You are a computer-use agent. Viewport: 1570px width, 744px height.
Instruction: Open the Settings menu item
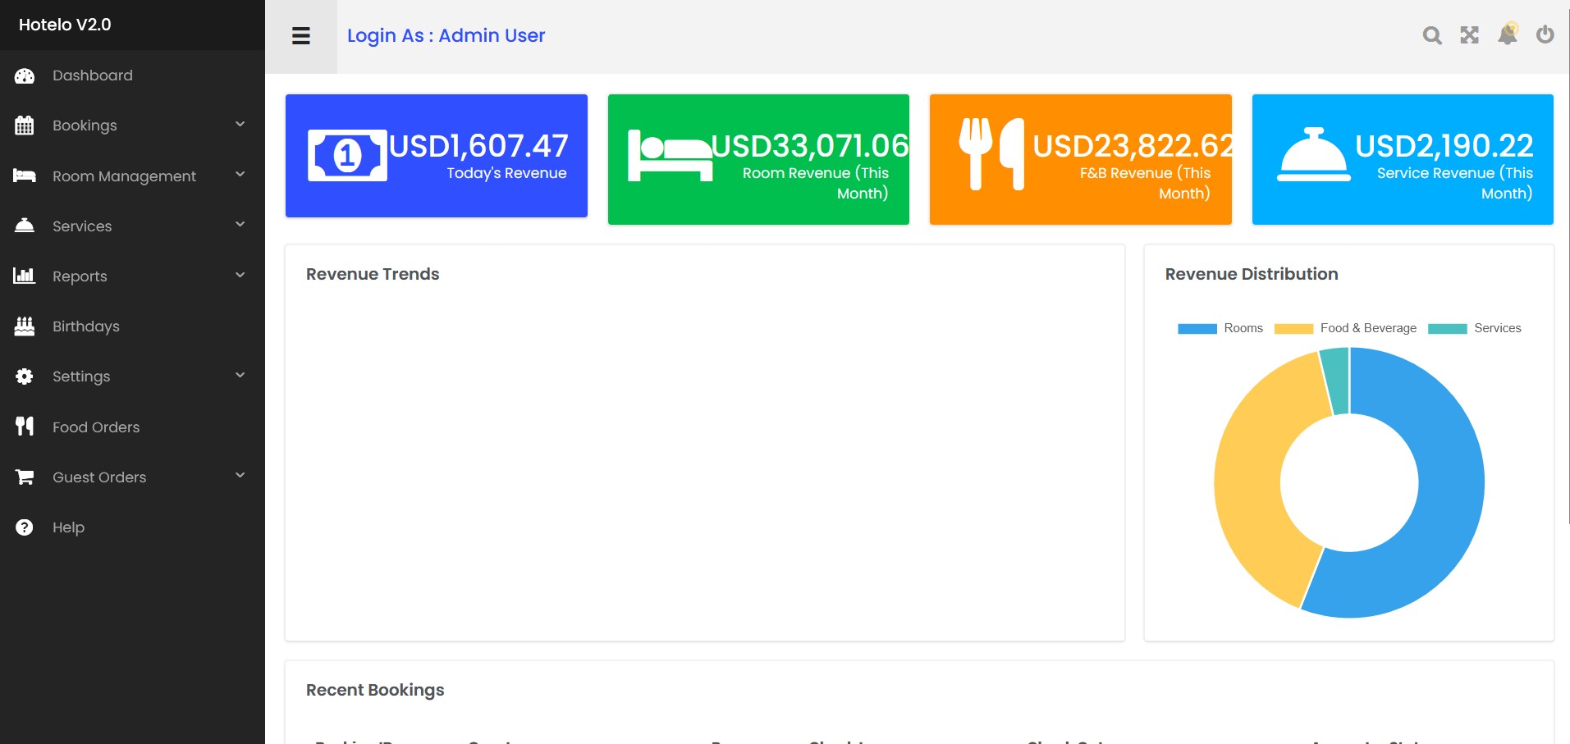[x=132, y=377]
